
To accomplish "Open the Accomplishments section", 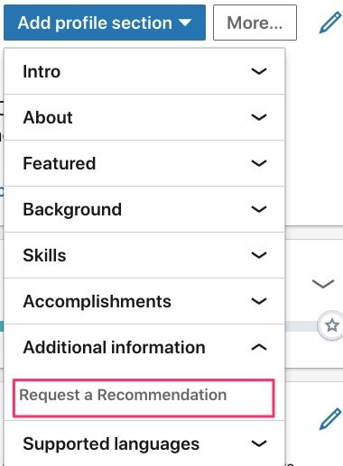I will pyautogui.click(x=144, y=301).
